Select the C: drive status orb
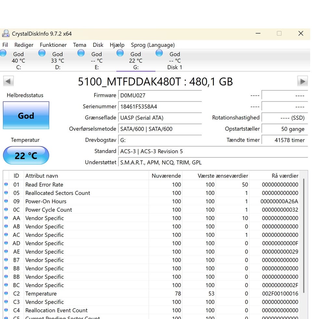The image size is (312, 319). tap(3, 53)
